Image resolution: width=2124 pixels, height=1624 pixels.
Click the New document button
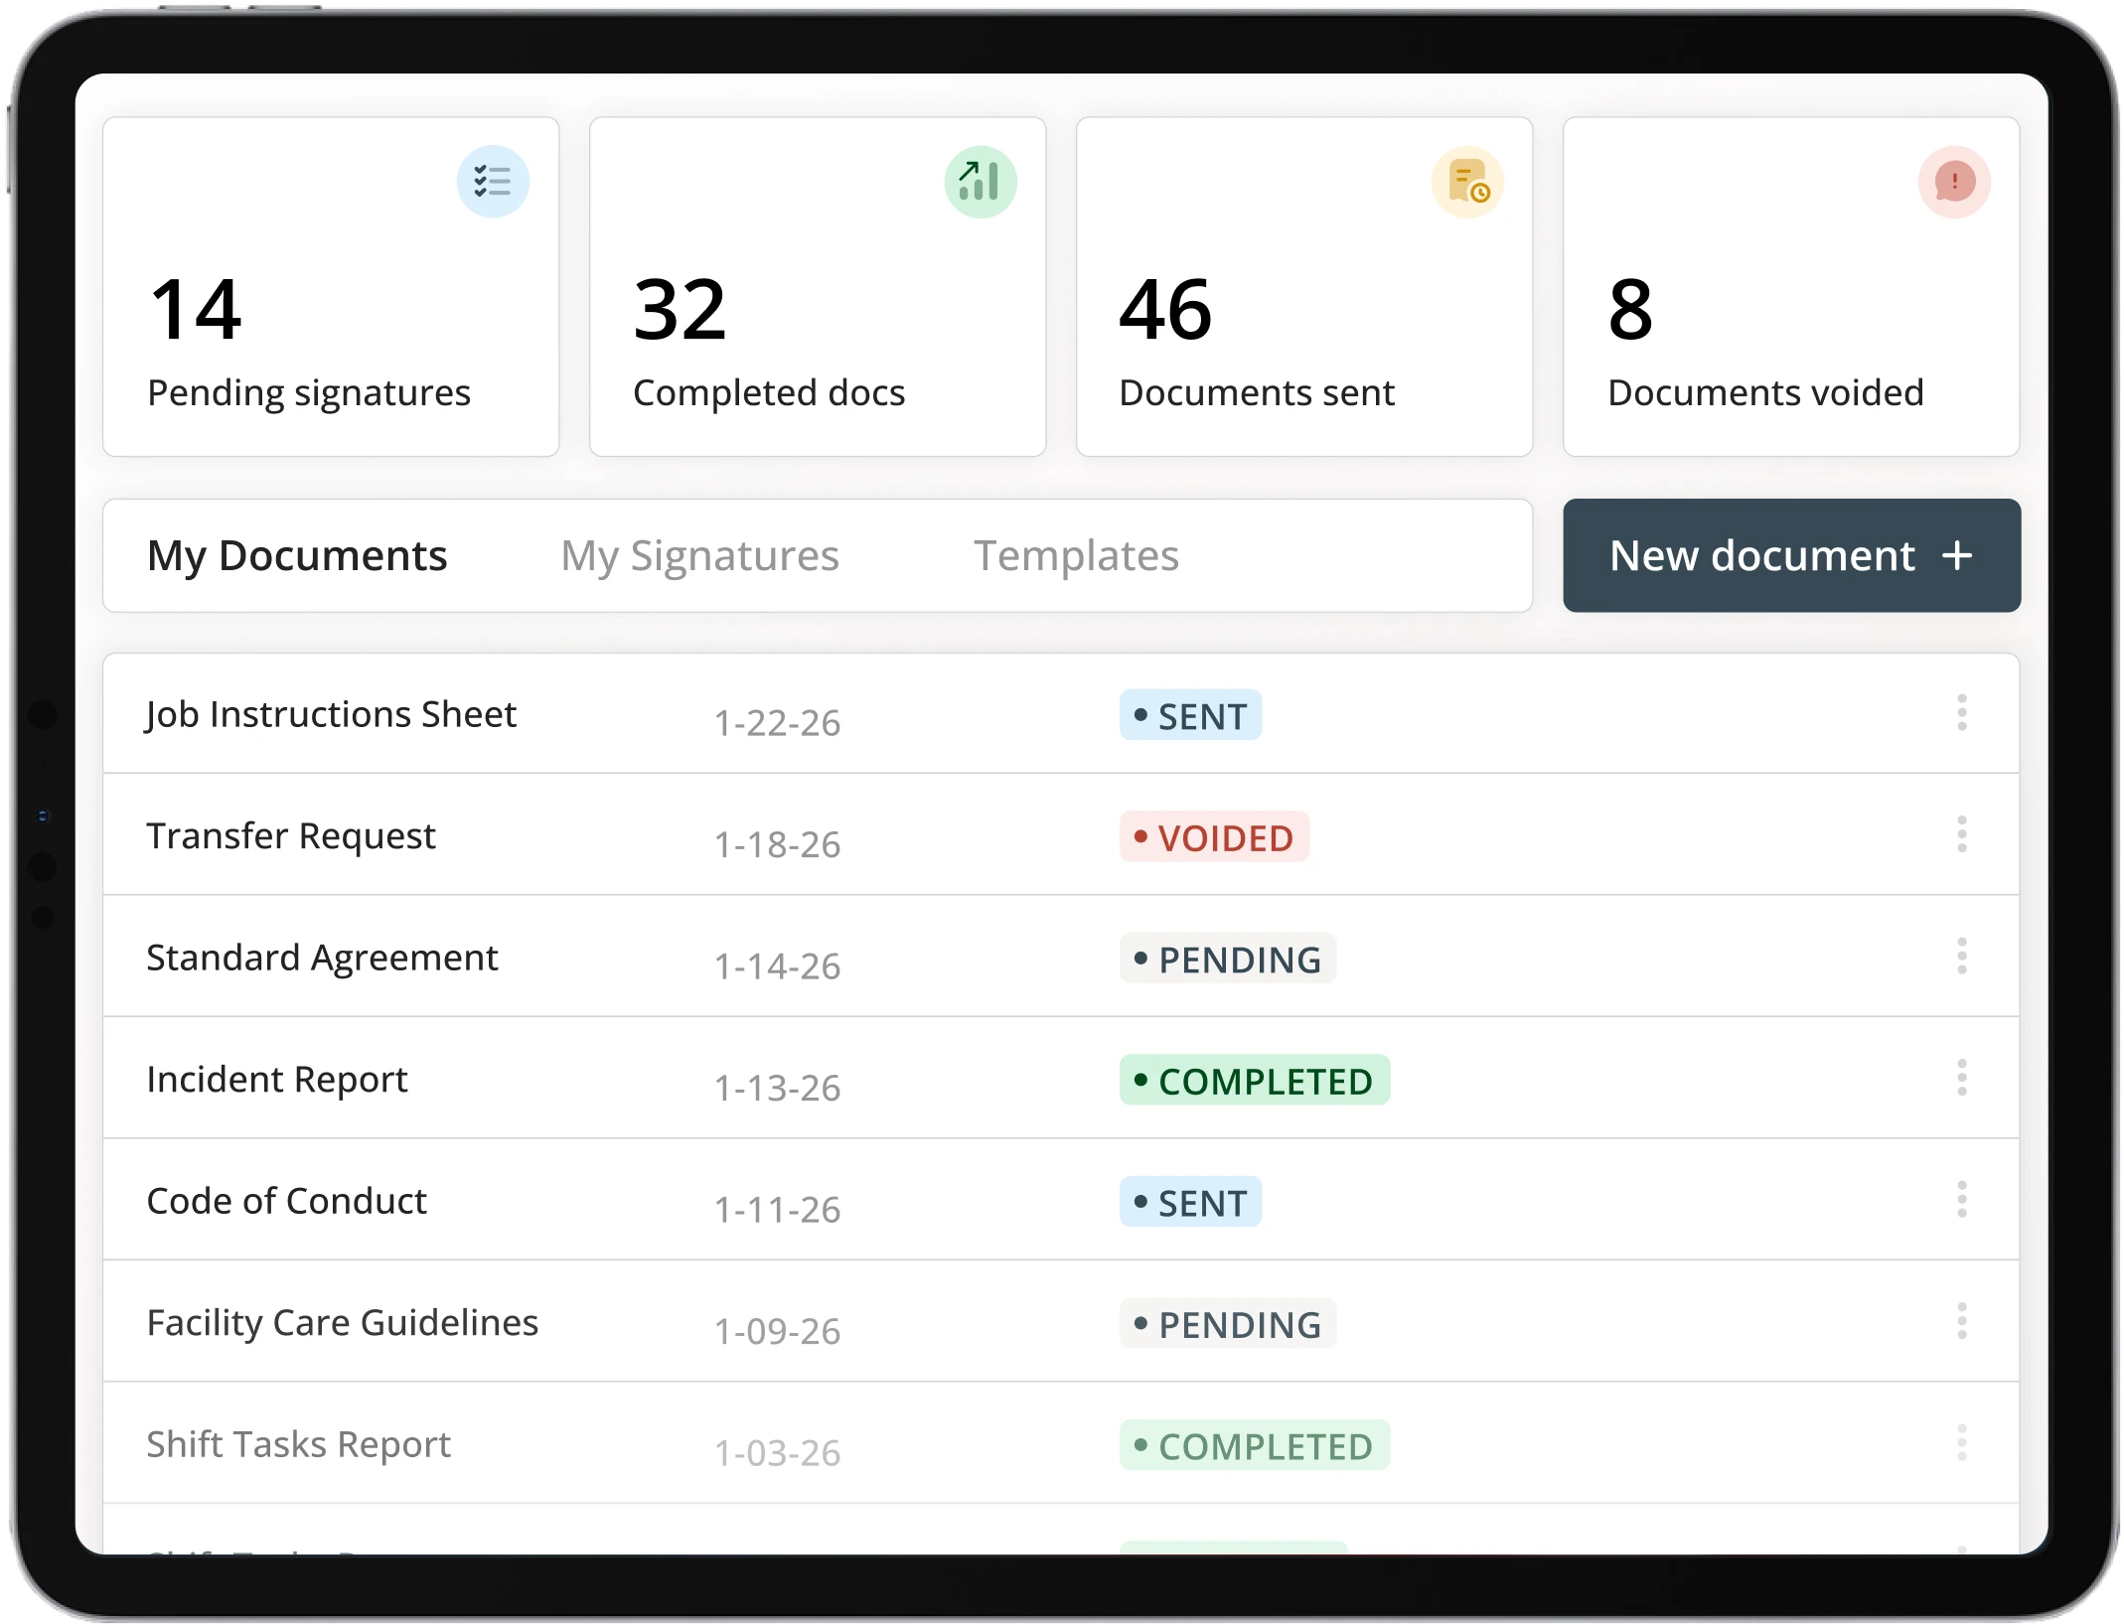point(1791,555)
